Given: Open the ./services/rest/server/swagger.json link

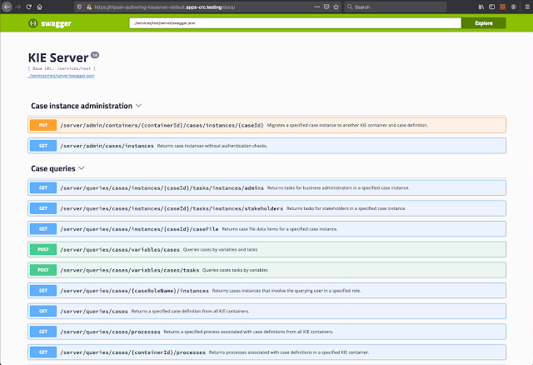Looking at the screenshot, I should click(x=61, y=76).
